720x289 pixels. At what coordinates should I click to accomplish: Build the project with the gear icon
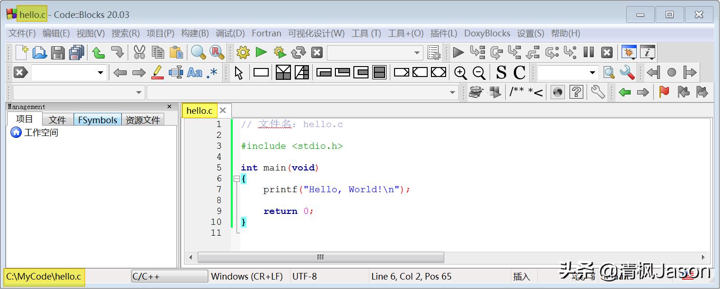click(243, 52)
